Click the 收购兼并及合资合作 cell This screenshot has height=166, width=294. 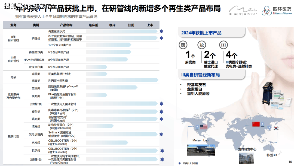pyautogui.click(x=13, y=96)
